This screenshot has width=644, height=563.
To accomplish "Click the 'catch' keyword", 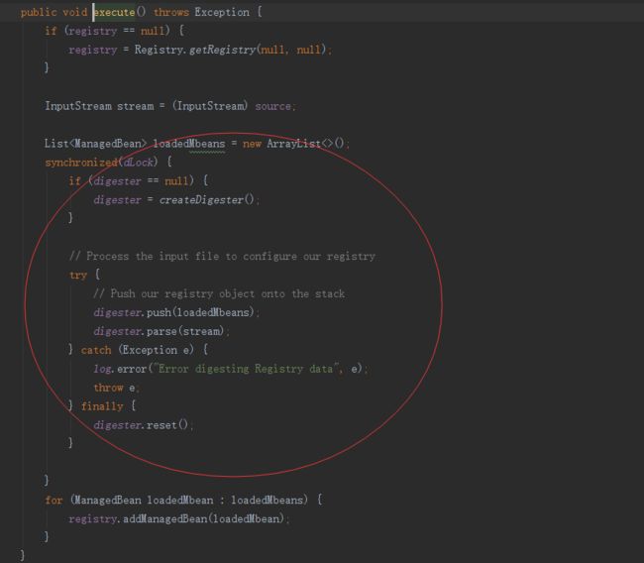I will pyautogui.click(x=96, y=350).
